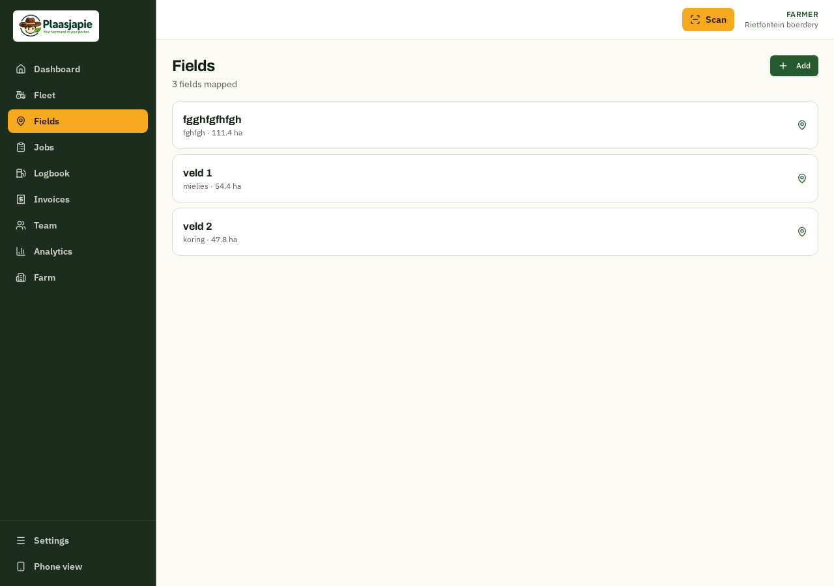Click the Fields page heading
The image size is (834, 586).
[194, 66]
